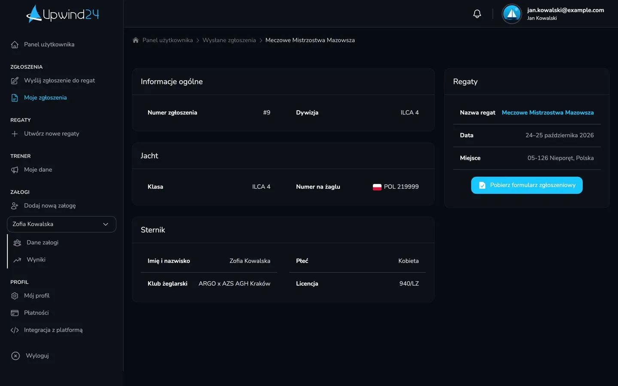Click the megaphone icon beside Moje dane

(x=15, y=169)
